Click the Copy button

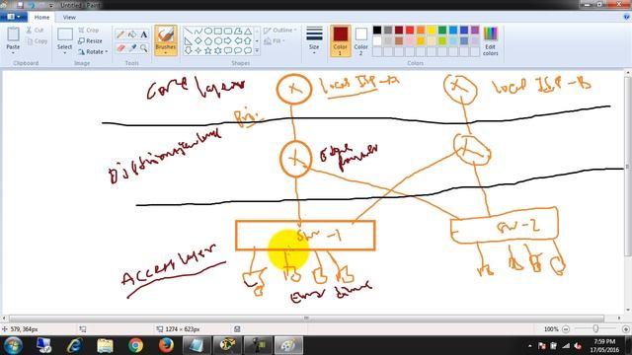(x=37, y=41)
